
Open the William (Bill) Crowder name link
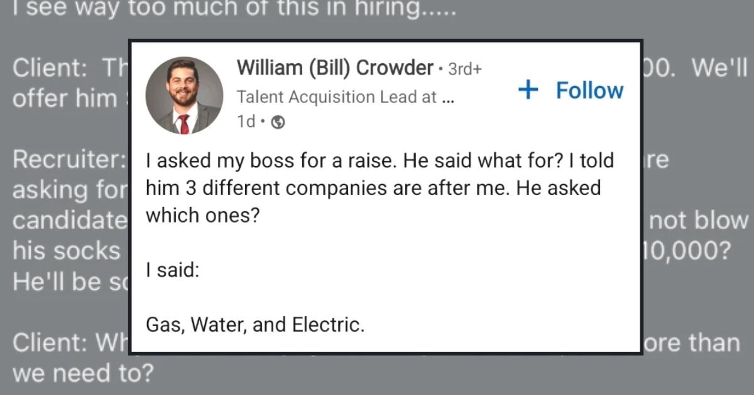(336, 68)
